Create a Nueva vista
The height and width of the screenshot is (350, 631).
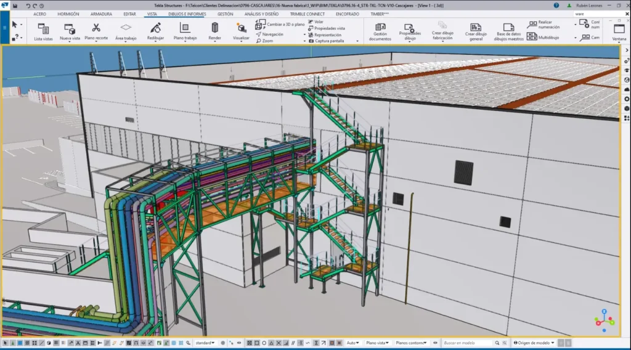[70, 32]
